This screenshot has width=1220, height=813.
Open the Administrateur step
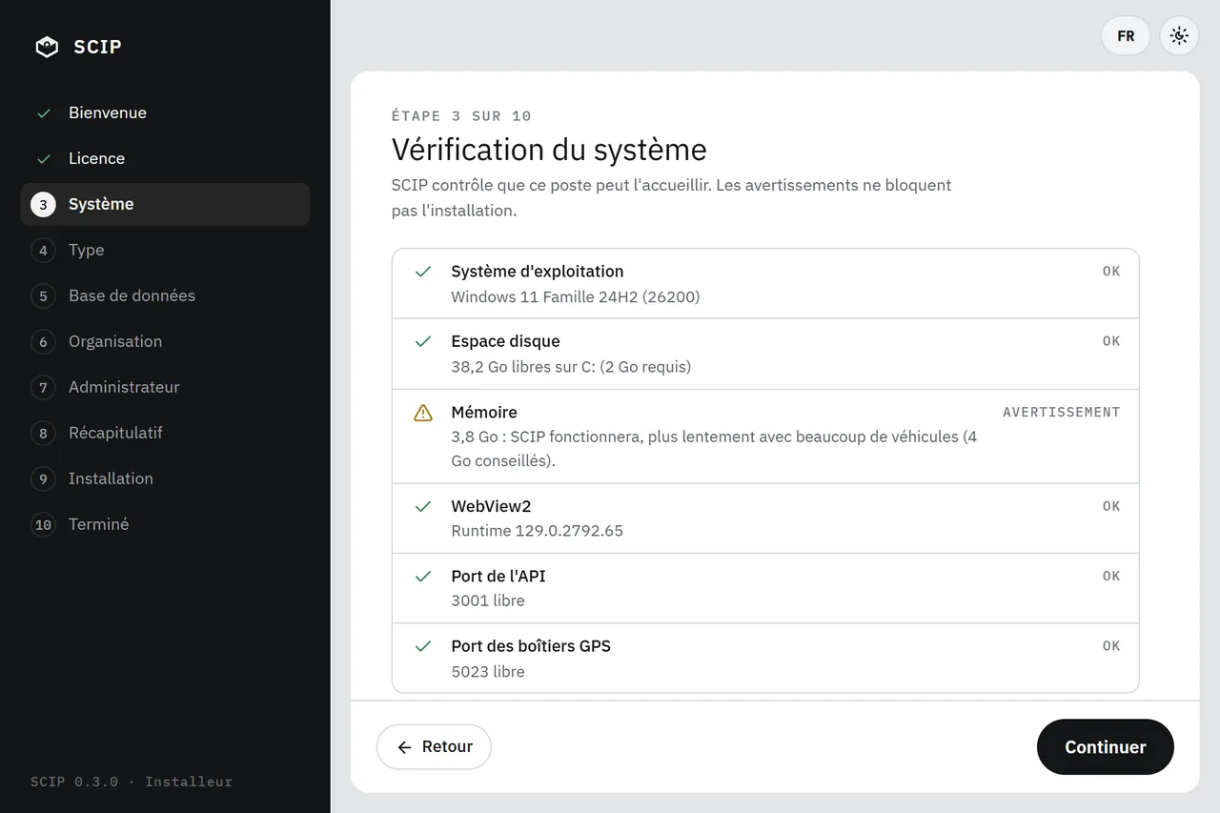pos(165,387)
